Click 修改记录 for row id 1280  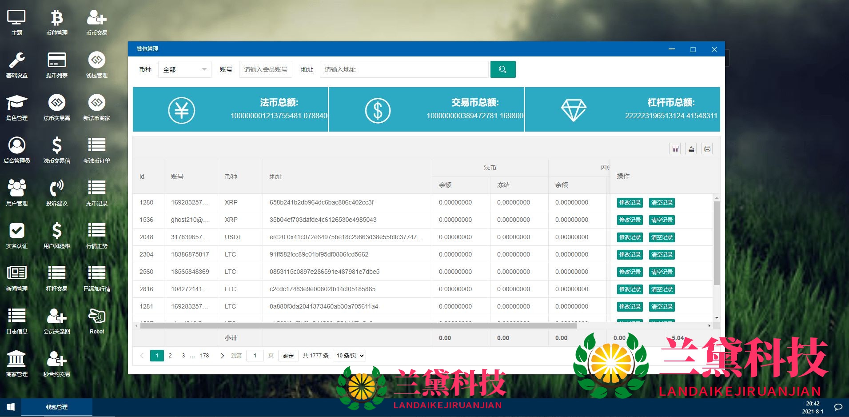click(x=630, y=203)
